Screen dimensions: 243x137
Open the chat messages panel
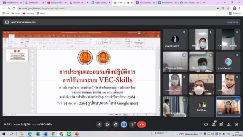pos(222,124)
